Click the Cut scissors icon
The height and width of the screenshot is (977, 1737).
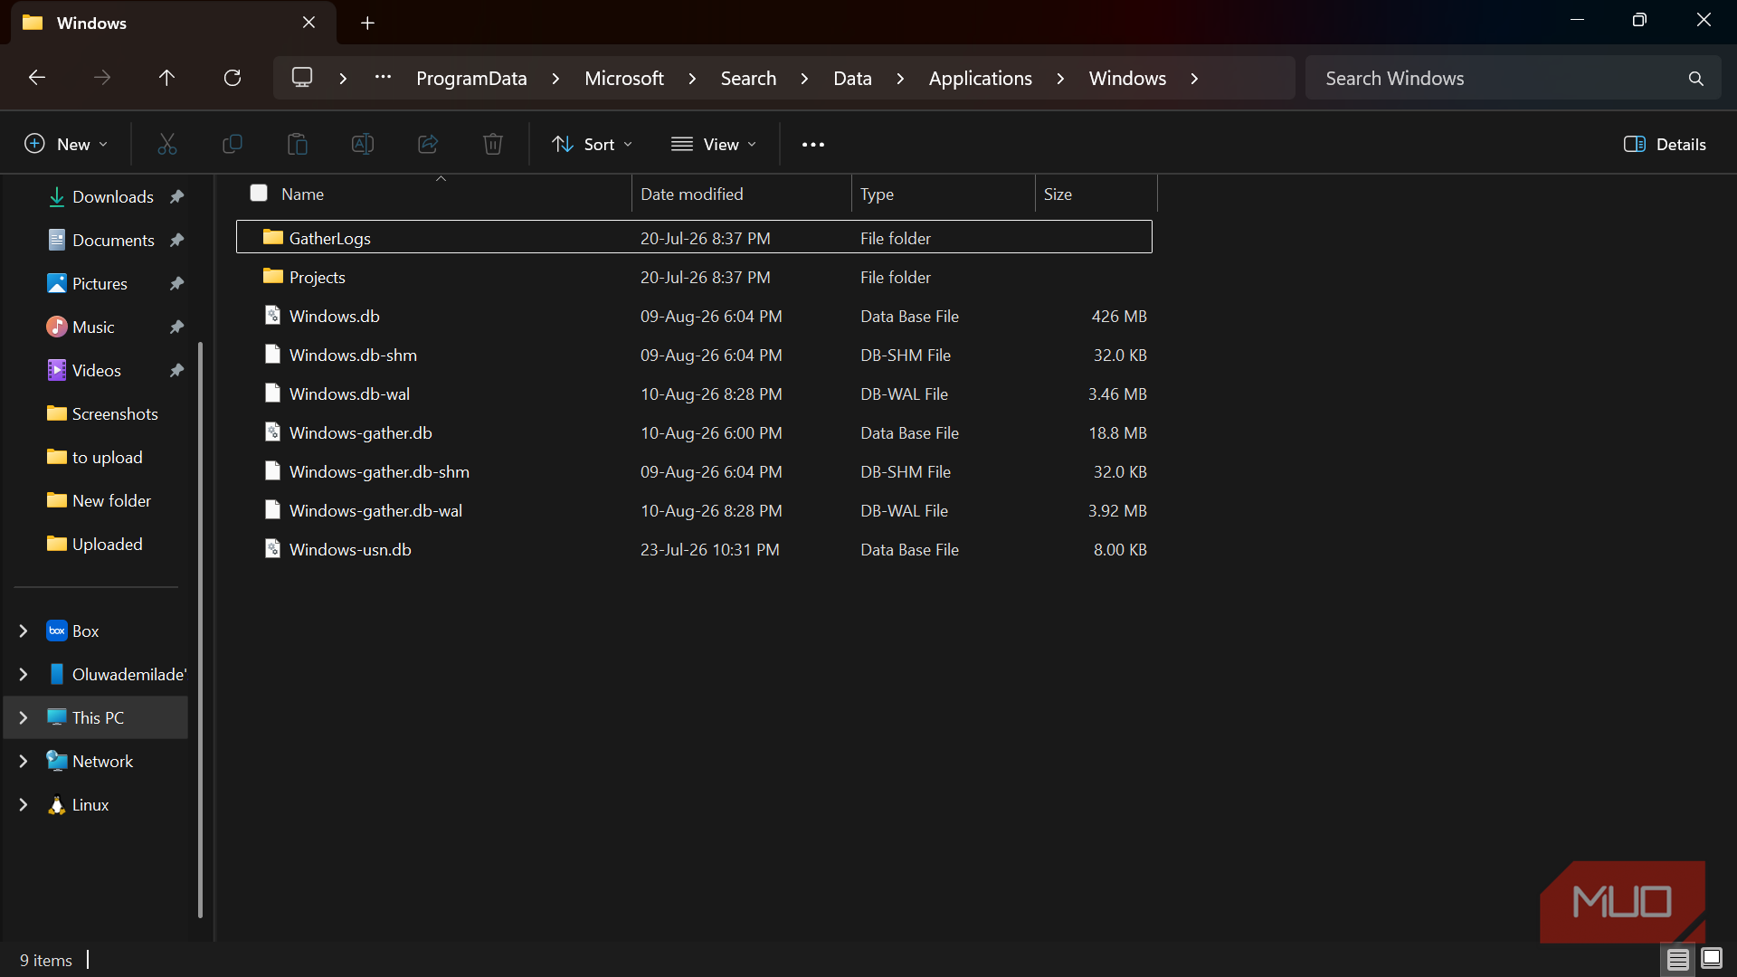tap(167, 144)
